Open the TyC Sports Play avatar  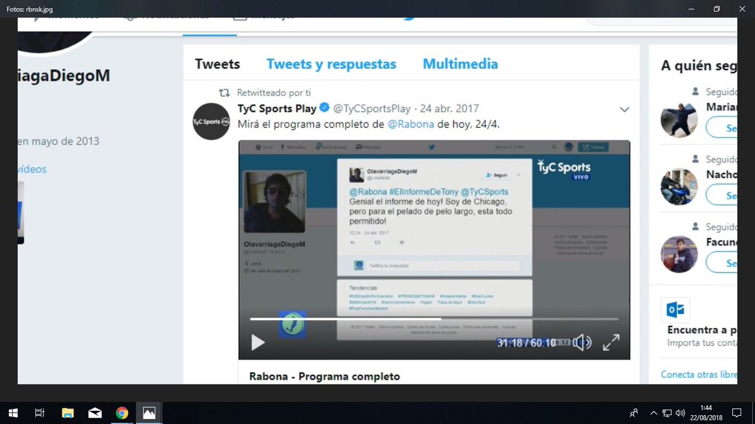(x=211, y=121)
